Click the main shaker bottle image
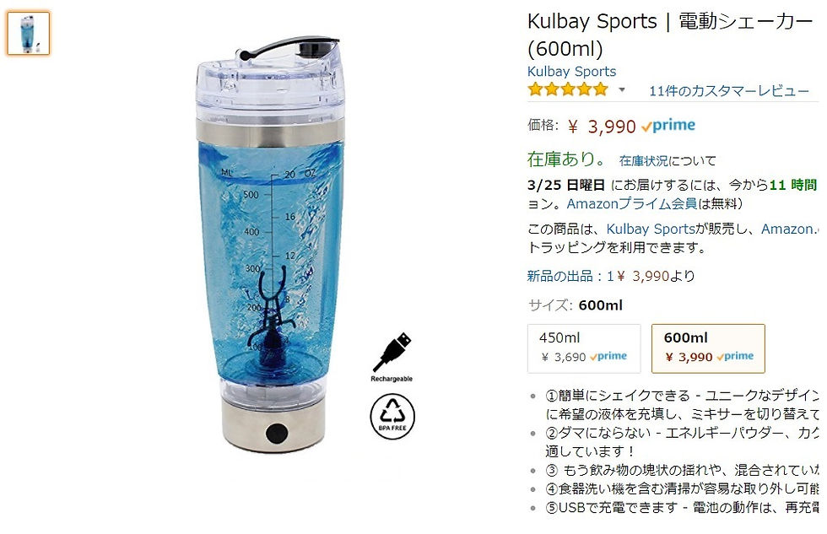This screenshot has height=534, width=827. pos(270,244)
